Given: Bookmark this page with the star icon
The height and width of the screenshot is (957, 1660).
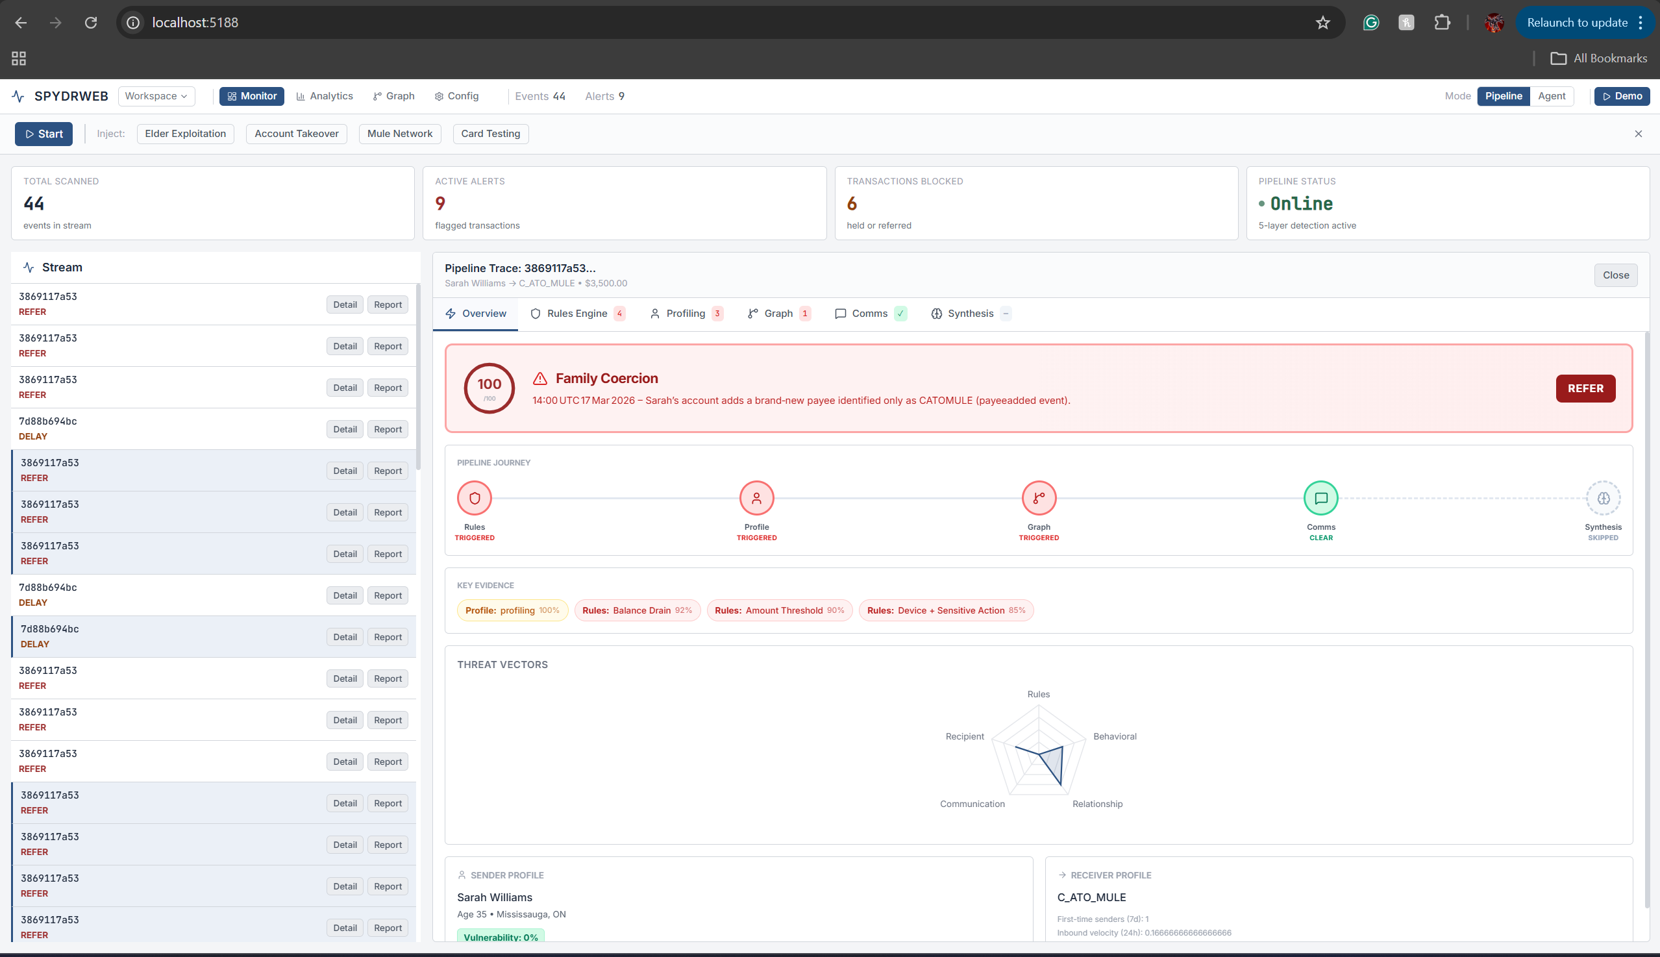Looking at the screenshot, I should click(x=1322, y=22).
